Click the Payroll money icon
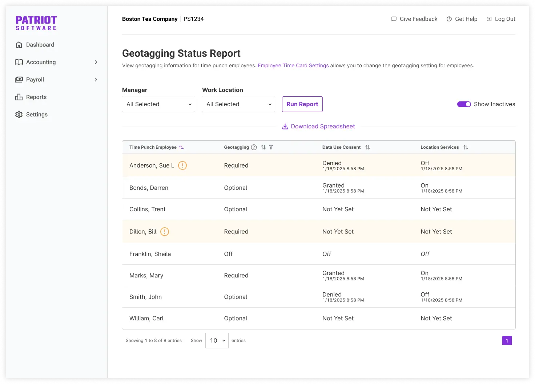The width and height of the screenshot is (535, 384). tap(19, 80)
